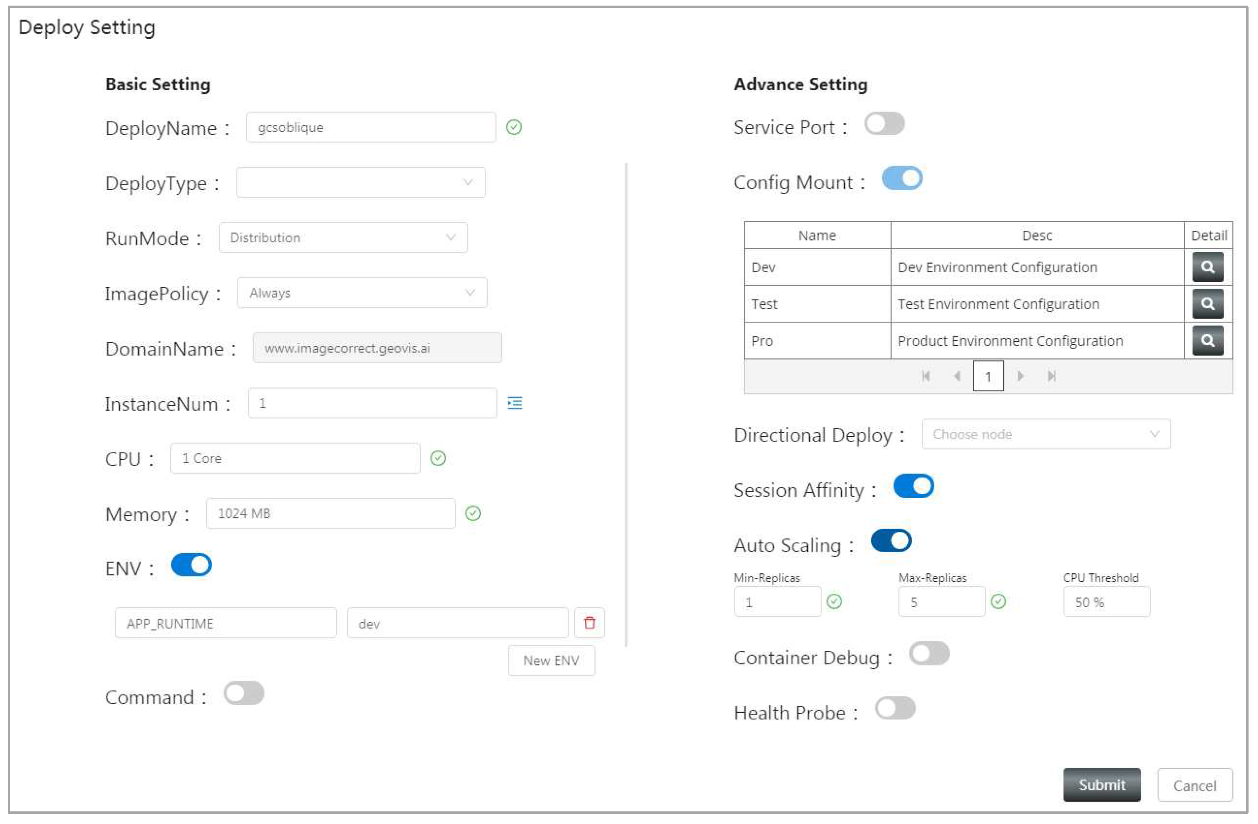Viewport: 1258px width, 824px height.
Task: Click Max-Replicas validation check icon
Action: pyautogui.click(x=998, y=602)
